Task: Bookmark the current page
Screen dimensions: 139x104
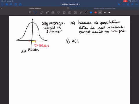Action: [x=16, y=4]
